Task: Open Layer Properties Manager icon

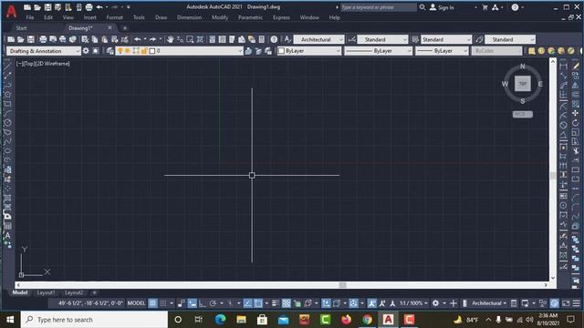Action: (109, 51)
